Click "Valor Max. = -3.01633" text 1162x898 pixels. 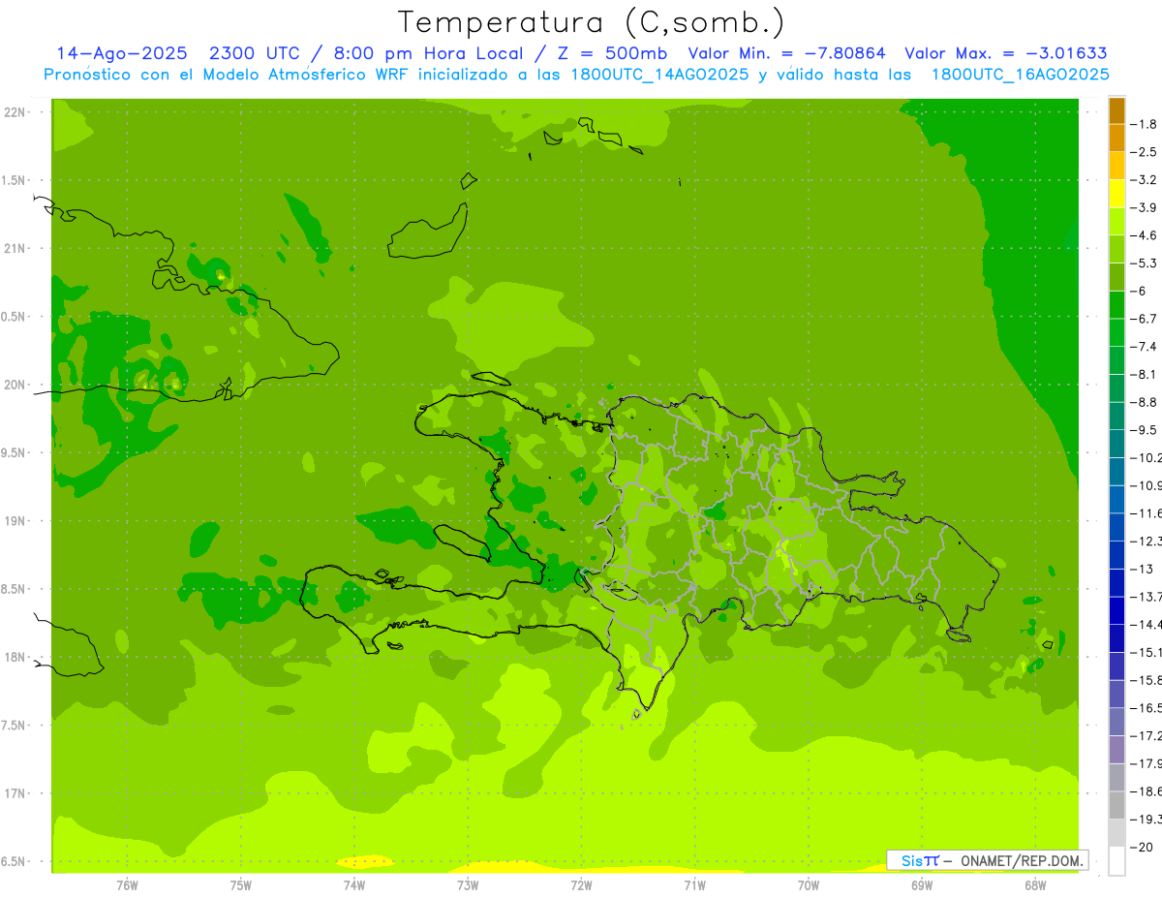1006,53
